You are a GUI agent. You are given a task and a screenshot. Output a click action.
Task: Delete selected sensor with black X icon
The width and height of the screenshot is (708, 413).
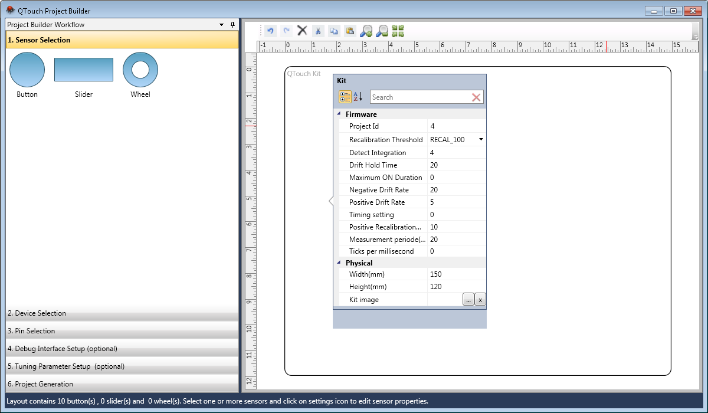click(302, 31)
